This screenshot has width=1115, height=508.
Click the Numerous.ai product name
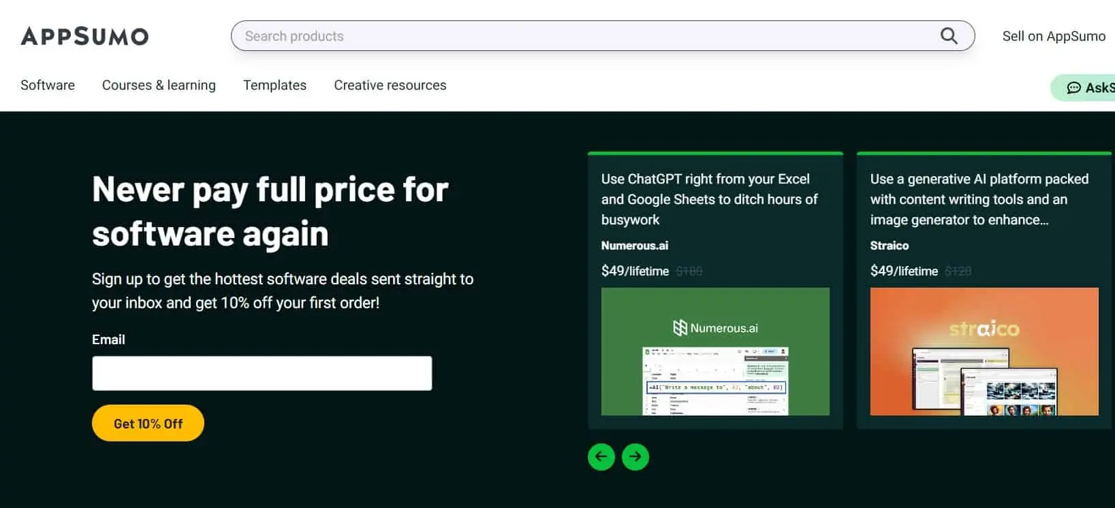click(635, 245)
